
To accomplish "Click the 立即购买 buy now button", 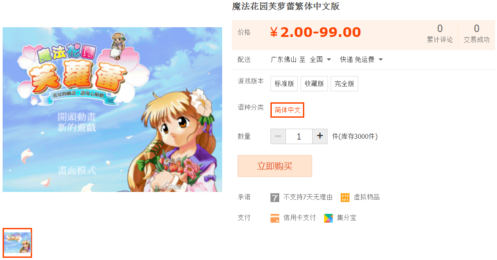I will [275, 166].
